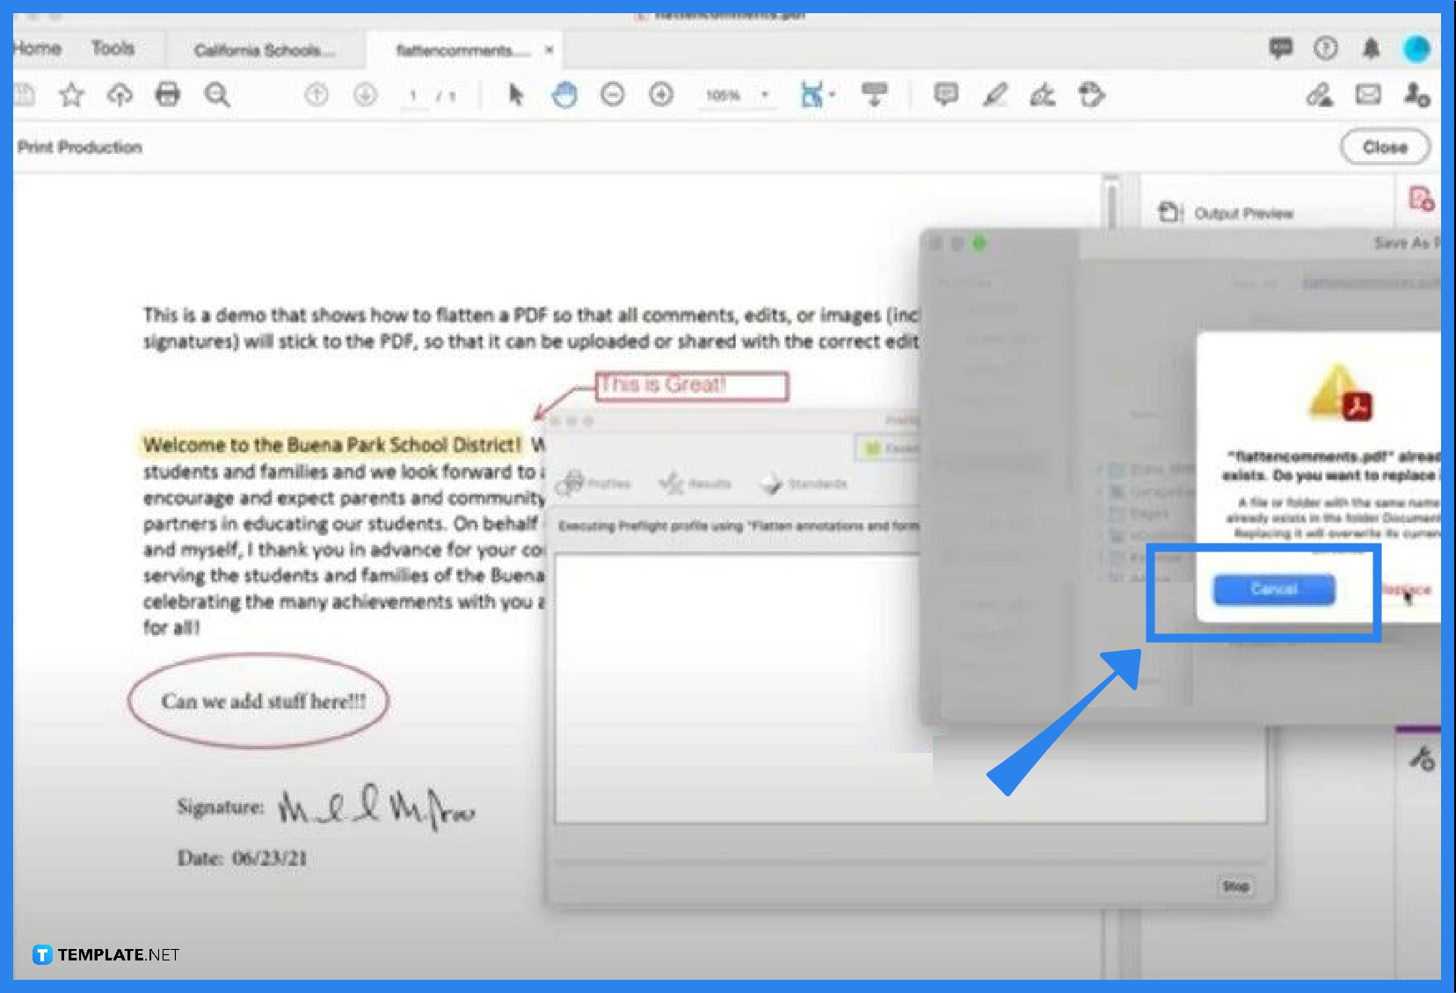
Task: Open the zoom percentage dropdown
Action: [x=764, y=95]
